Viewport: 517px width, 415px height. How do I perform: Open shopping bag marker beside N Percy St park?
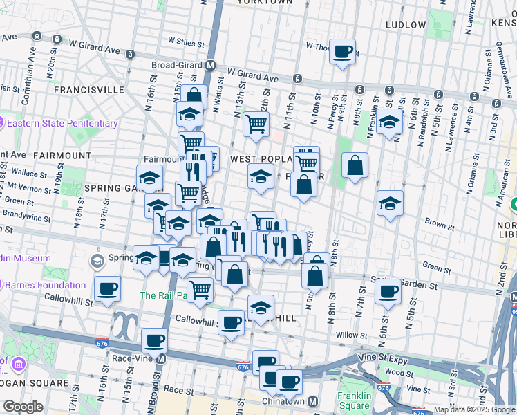pyautogui.click(x=355, y=166)
